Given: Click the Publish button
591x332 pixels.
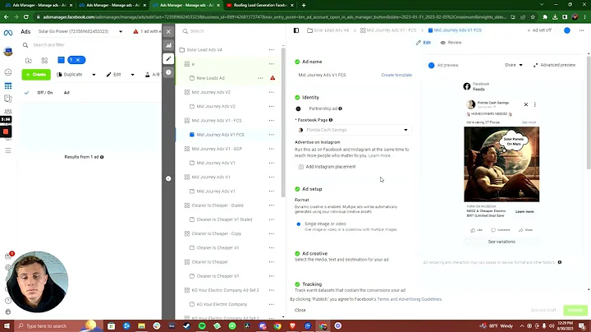Looking at the screenshot, I should coord(575,310).
